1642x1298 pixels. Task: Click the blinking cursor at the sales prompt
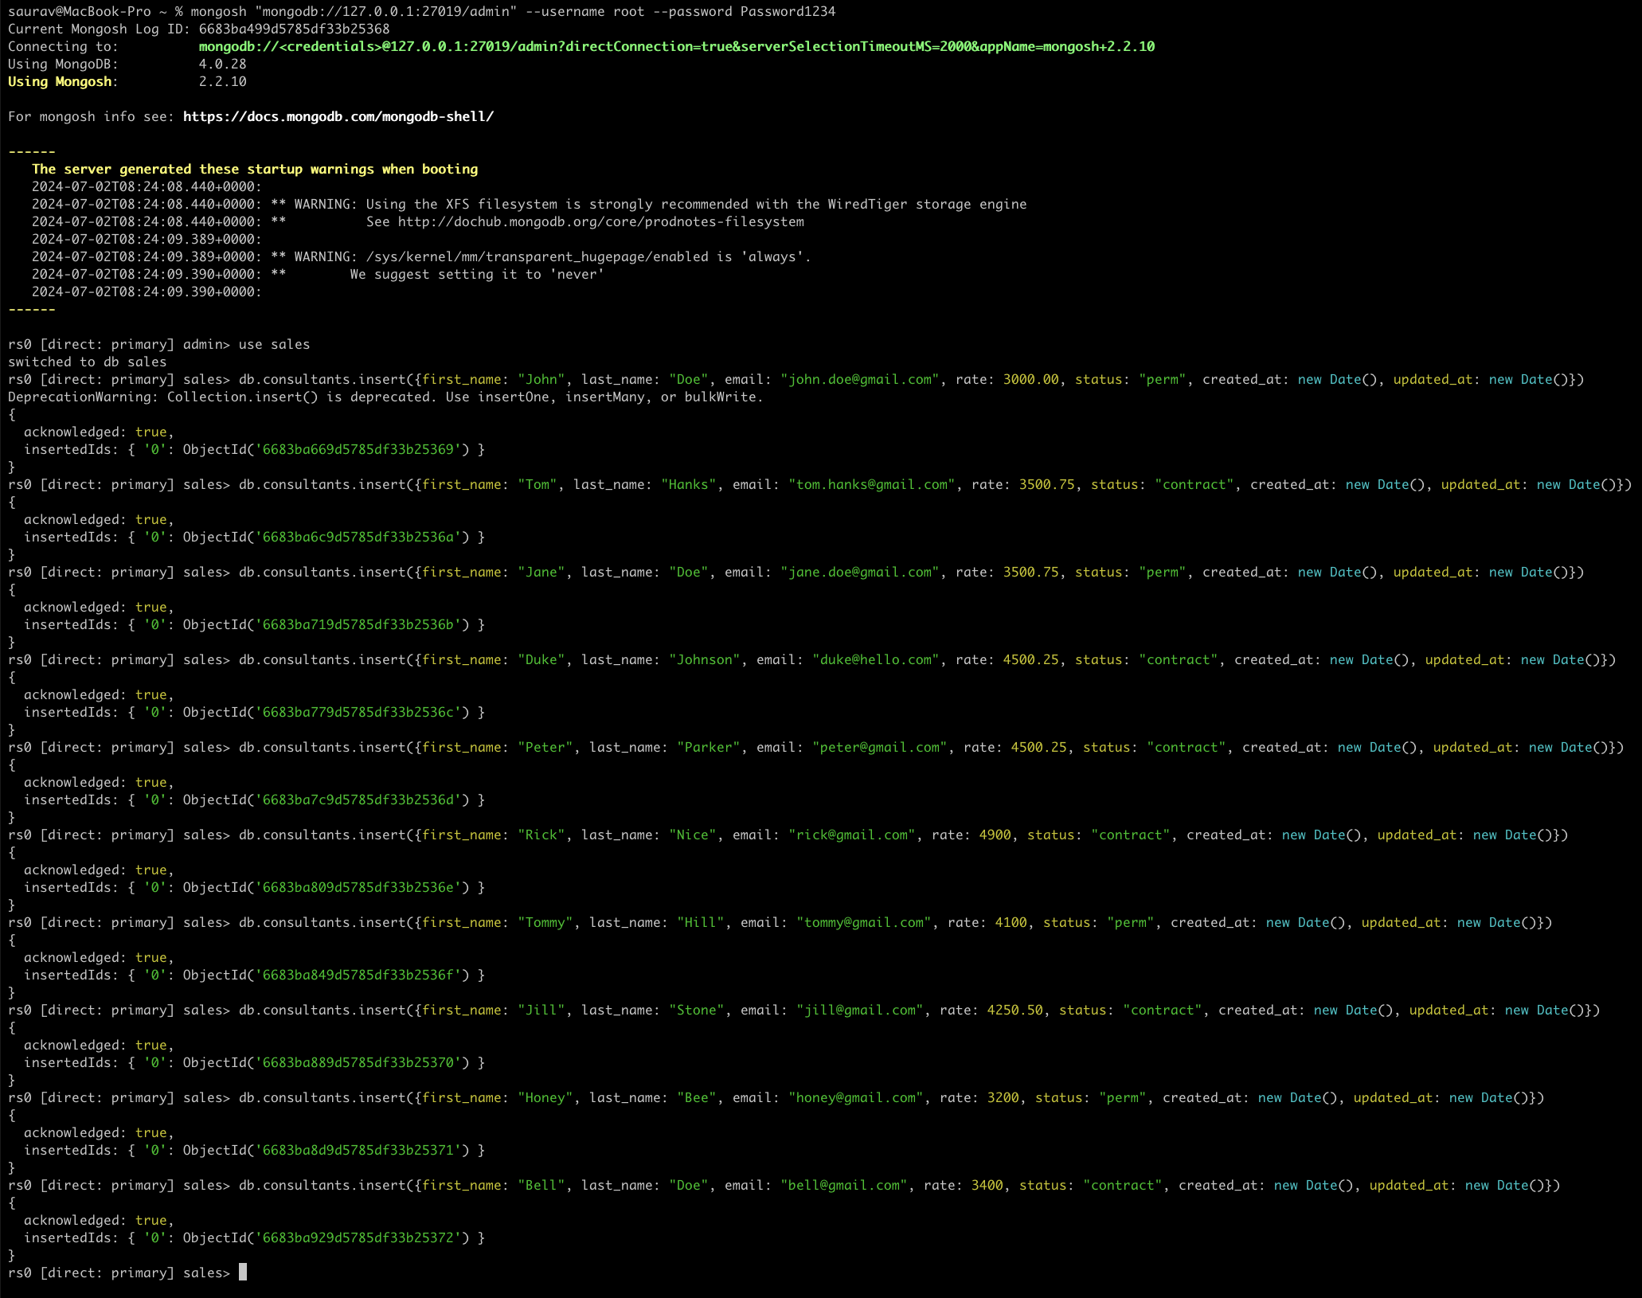click(243, 1273)
